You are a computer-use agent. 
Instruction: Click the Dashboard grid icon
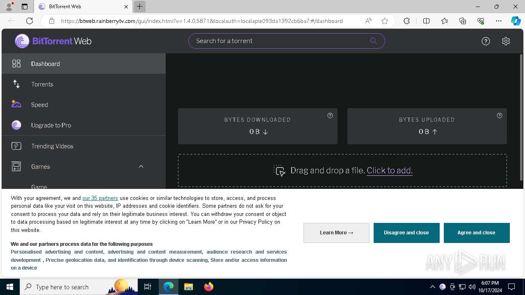16,64
